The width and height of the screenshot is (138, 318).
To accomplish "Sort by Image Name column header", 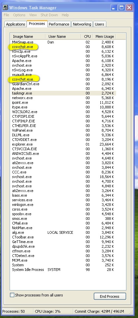I will 28,36.
